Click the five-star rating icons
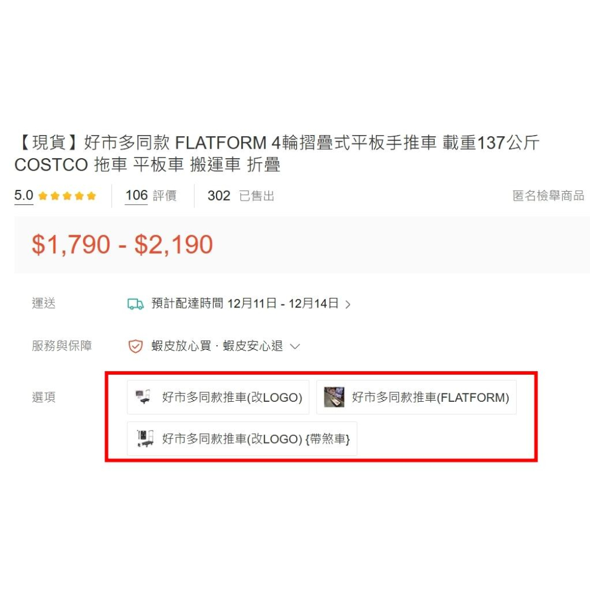The width and height of the screenshot is (590, 590). [x=67, y=196]
